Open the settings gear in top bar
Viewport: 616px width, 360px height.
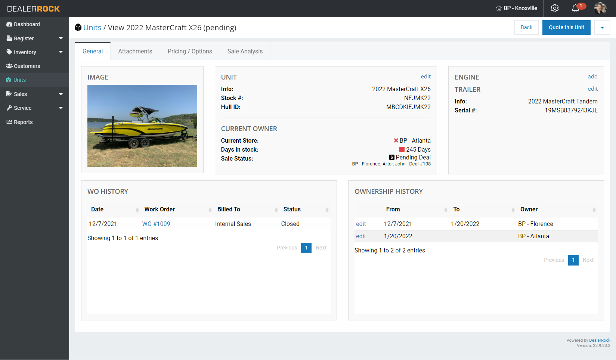click(554, 8)
